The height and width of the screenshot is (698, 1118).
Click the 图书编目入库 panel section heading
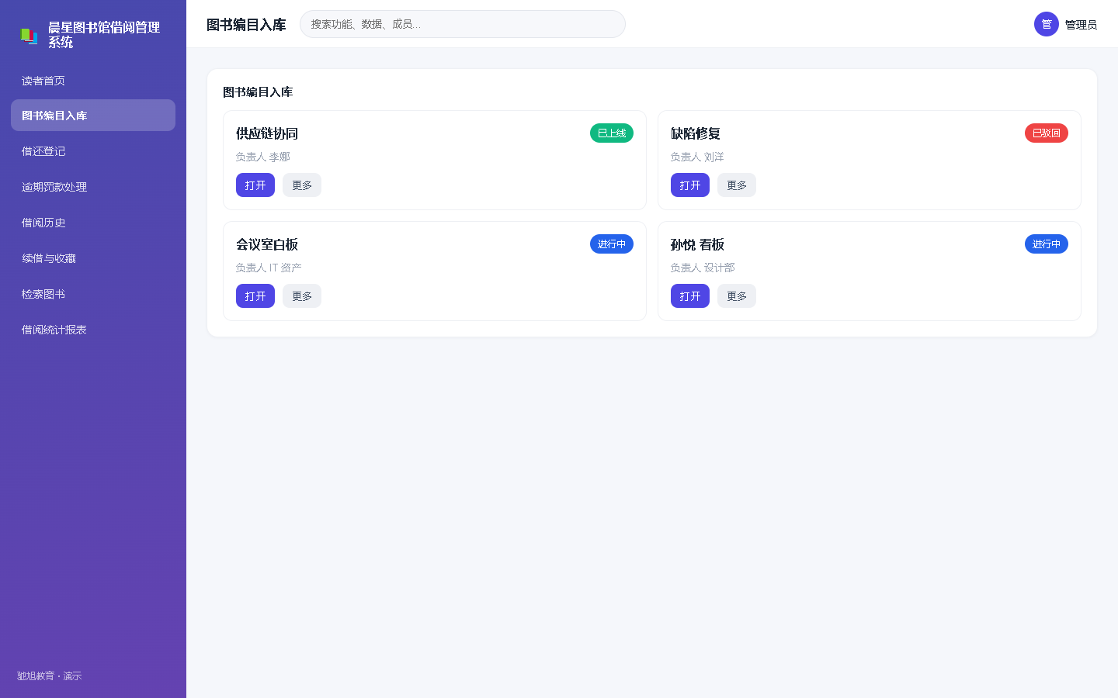(258, 92)
